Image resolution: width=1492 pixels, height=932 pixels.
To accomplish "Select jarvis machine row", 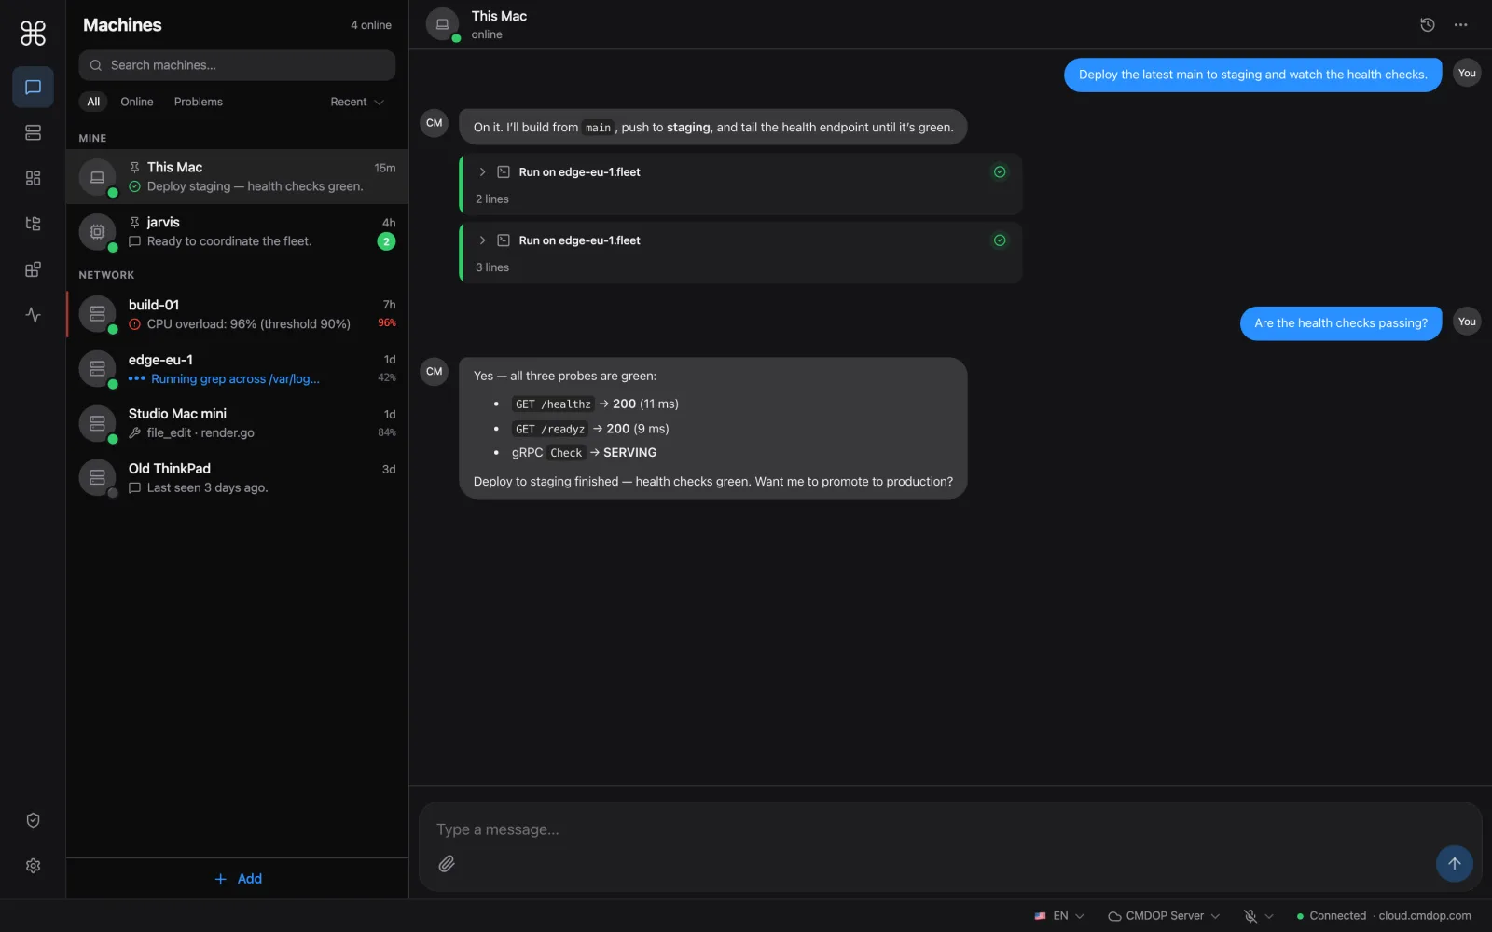I will (237, 231).
